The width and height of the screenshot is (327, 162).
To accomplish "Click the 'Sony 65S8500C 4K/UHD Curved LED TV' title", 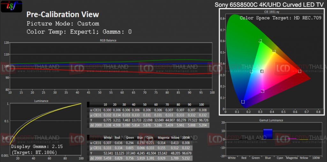I will (269, 5).
